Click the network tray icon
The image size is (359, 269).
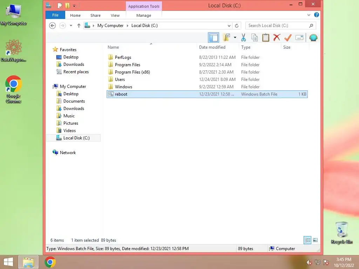[x=317, y=262]
